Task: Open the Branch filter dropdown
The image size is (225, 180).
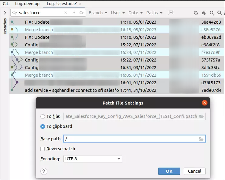Action: pos(98,13)
